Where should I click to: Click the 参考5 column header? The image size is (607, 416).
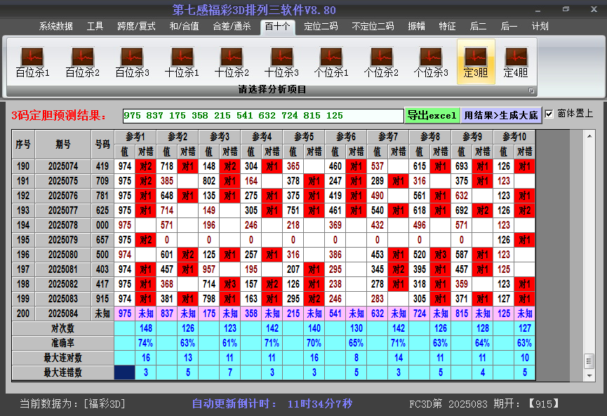tap(304, 137)
